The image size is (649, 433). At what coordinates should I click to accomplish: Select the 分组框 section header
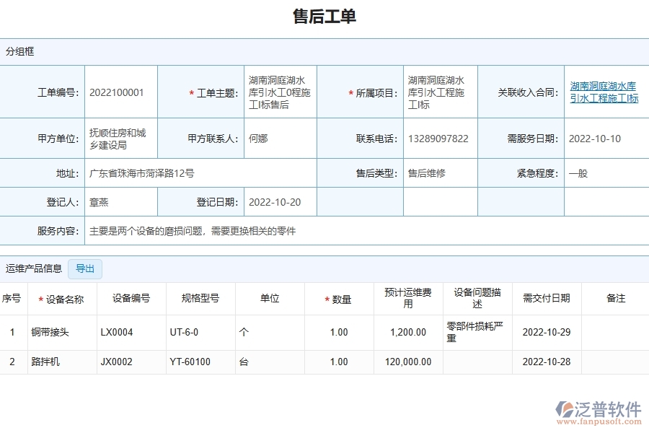click(x=19, y=51)
